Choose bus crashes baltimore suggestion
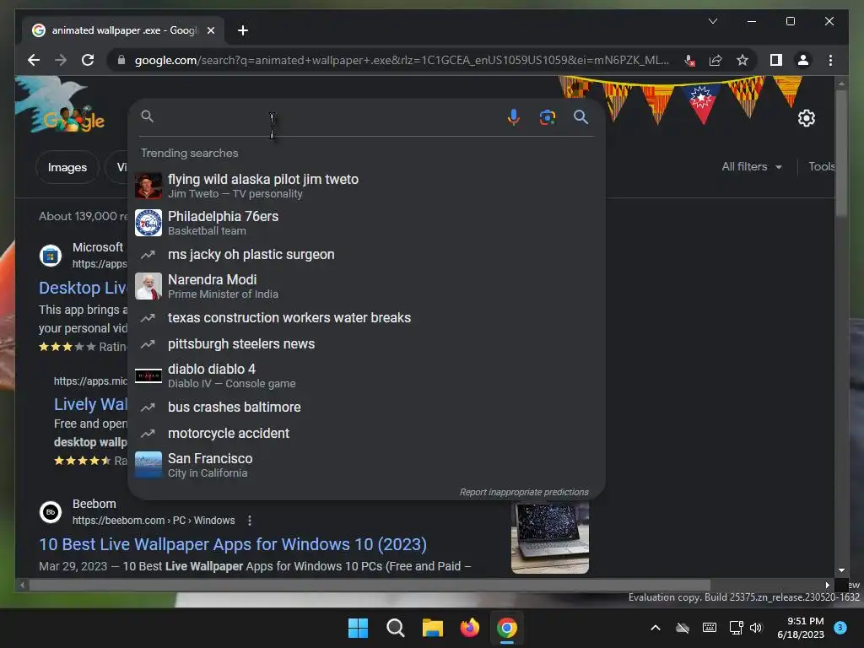The height and width of the screenshot is (648, 864). pyautogui.click(x=366, y=408)
